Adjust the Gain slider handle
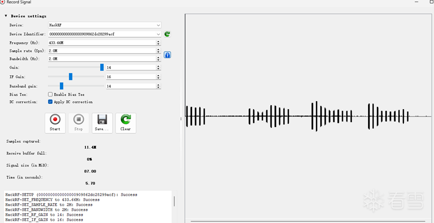The image size is (434, 223). 102,67
